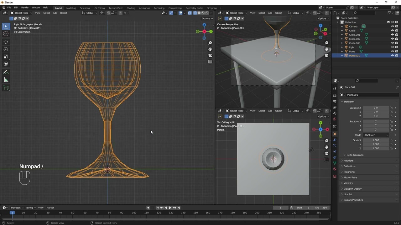Open the Render properties tab
This screenshot has width=401, height=225.
pos(335,96)
